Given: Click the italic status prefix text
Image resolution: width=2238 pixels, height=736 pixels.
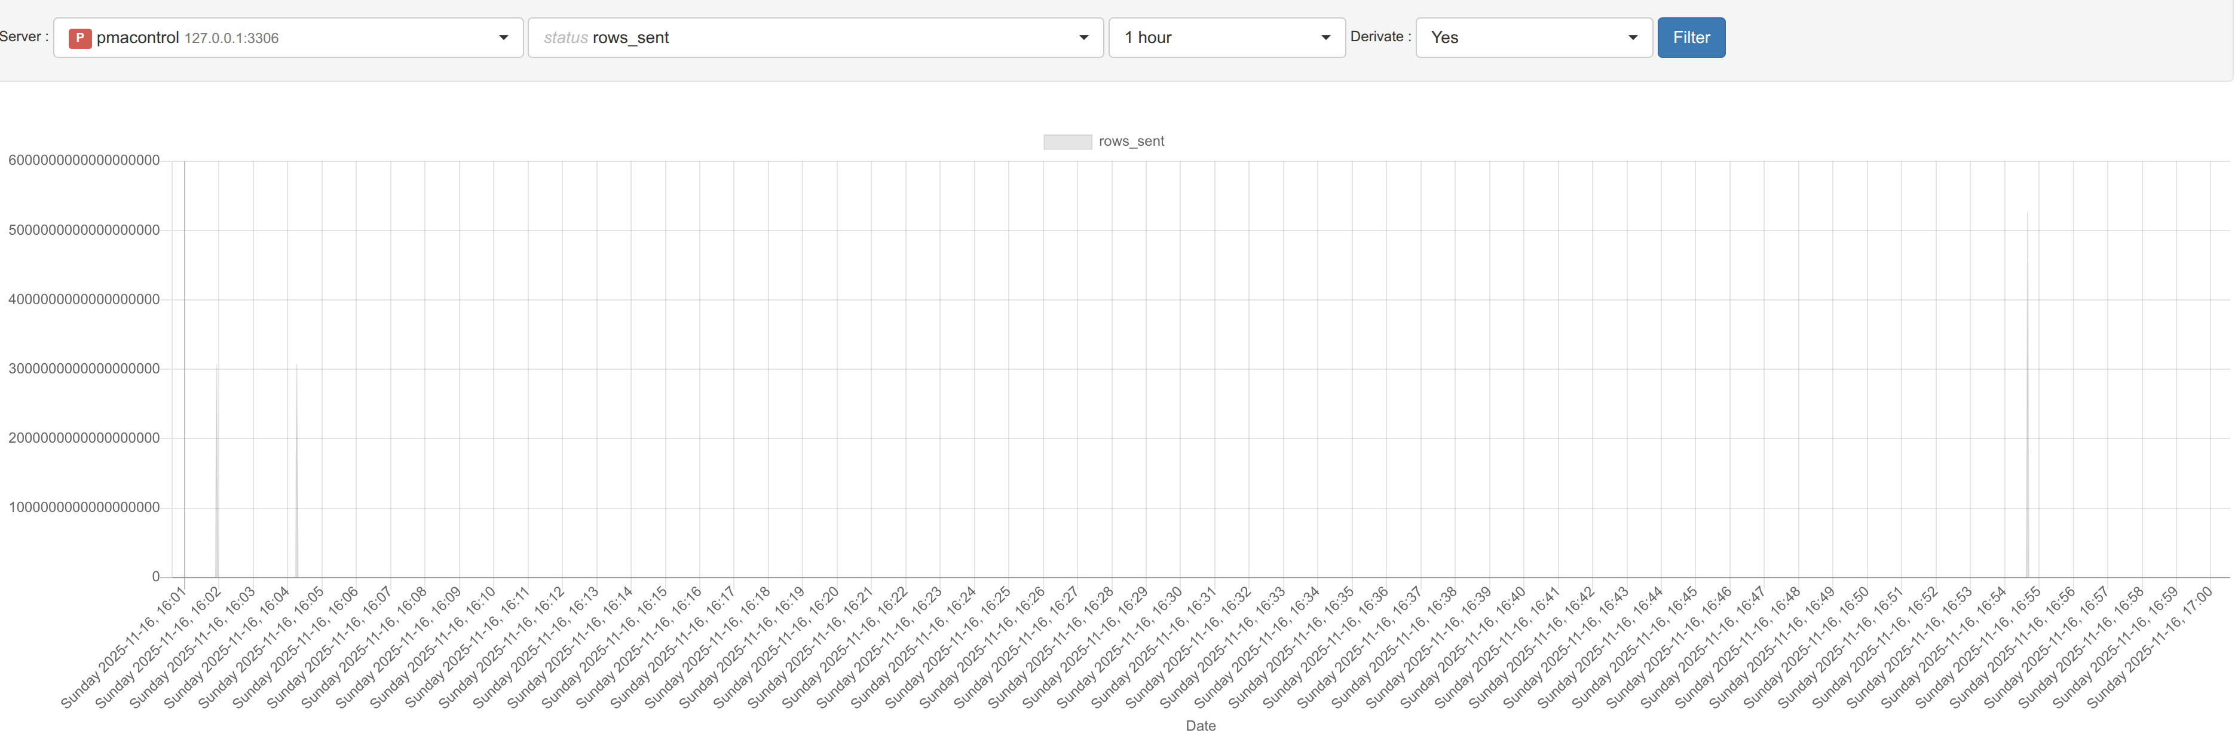Looking at the screenshot, I should (x=565, y=38).
